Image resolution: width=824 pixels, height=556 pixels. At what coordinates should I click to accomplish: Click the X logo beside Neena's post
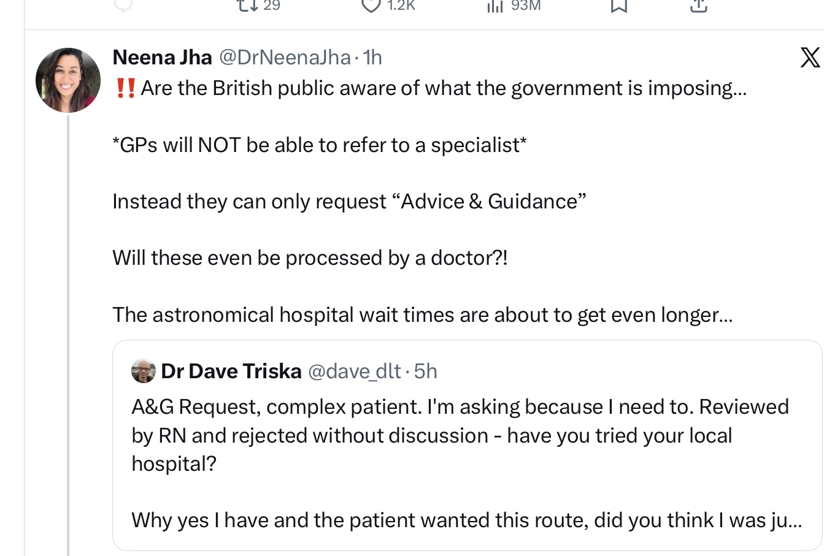coord(810,58)
